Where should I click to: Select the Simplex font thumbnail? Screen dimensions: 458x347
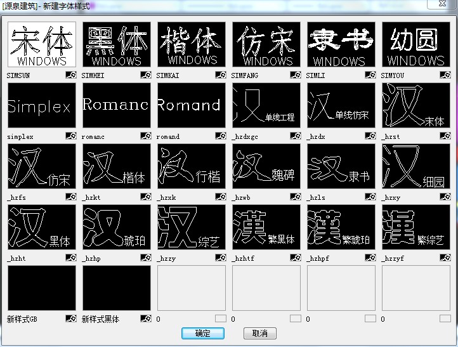pyautogui.click(x=42, y=105)
